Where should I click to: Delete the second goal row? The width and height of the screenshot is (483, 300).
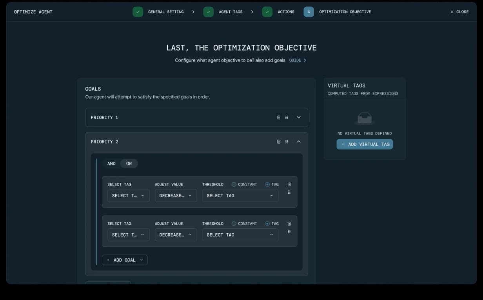pyautogui.click(x=289, y=224)
